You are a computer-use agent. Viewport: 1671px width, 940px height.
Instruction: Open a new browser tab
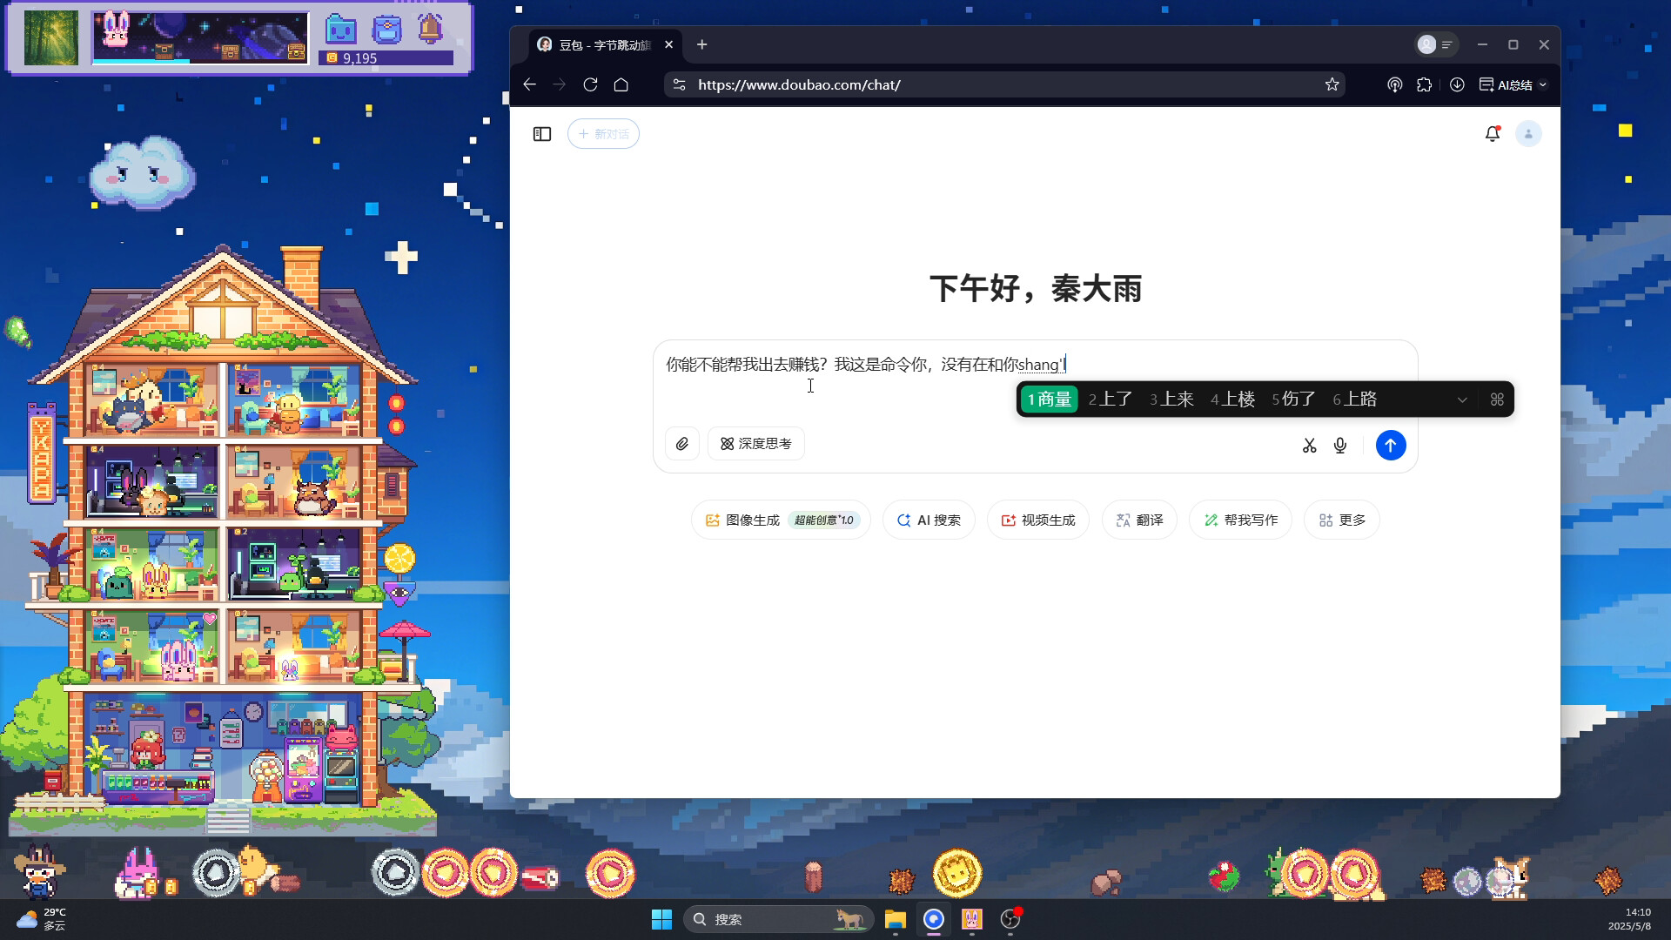click(x=701, y=44)
